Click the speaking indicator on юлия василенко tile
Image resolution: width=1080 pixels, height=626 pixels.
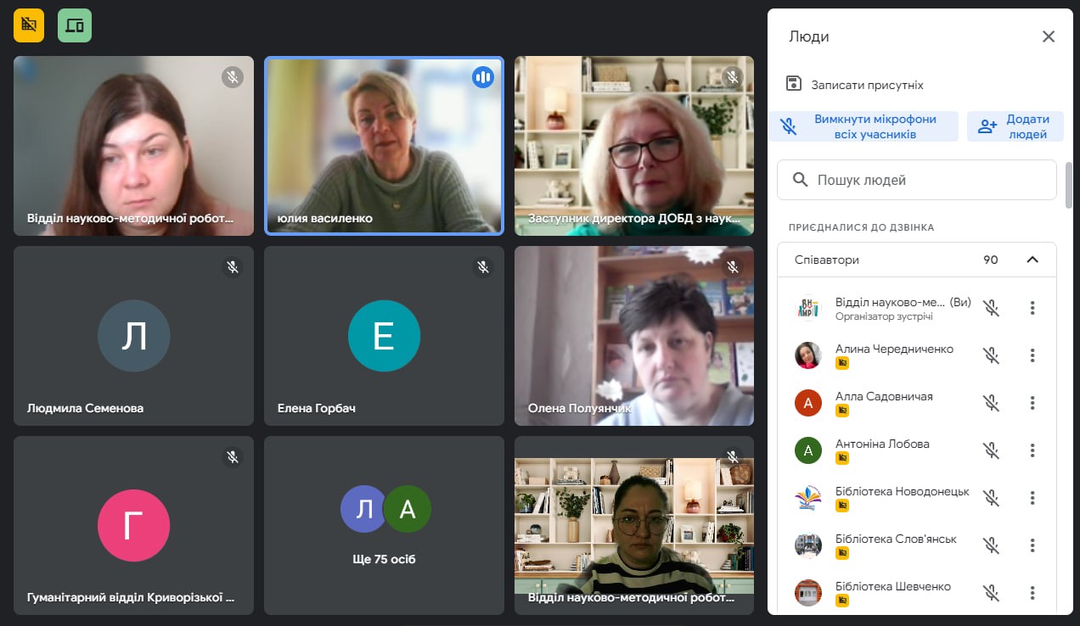point(482,77)
